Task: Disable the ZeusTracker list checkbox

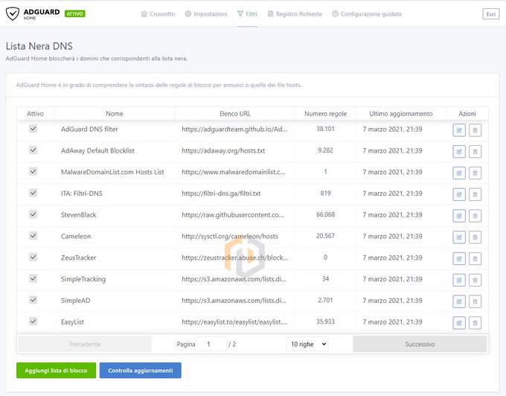Action: click(33, 258)
